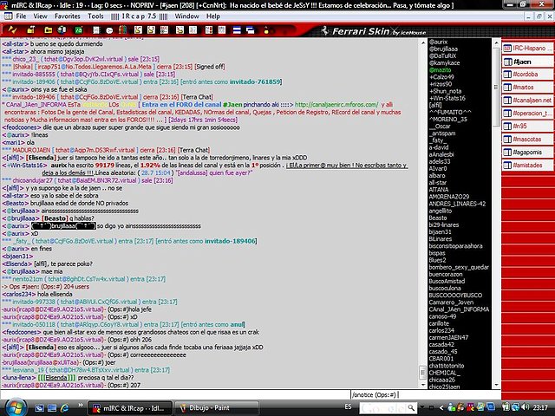Click the taskbar clock showing 23:17
This screenshot has height=416, width=555.
[540, 408]
